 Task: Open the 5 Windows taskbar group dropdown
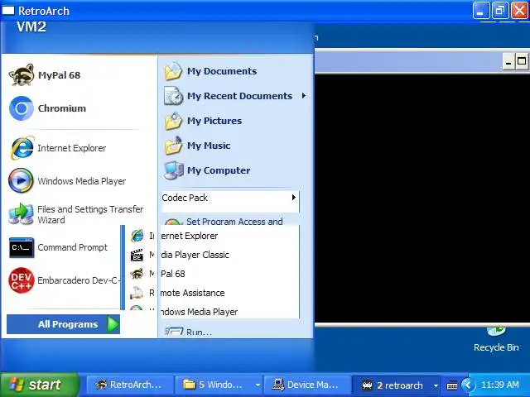258,385
